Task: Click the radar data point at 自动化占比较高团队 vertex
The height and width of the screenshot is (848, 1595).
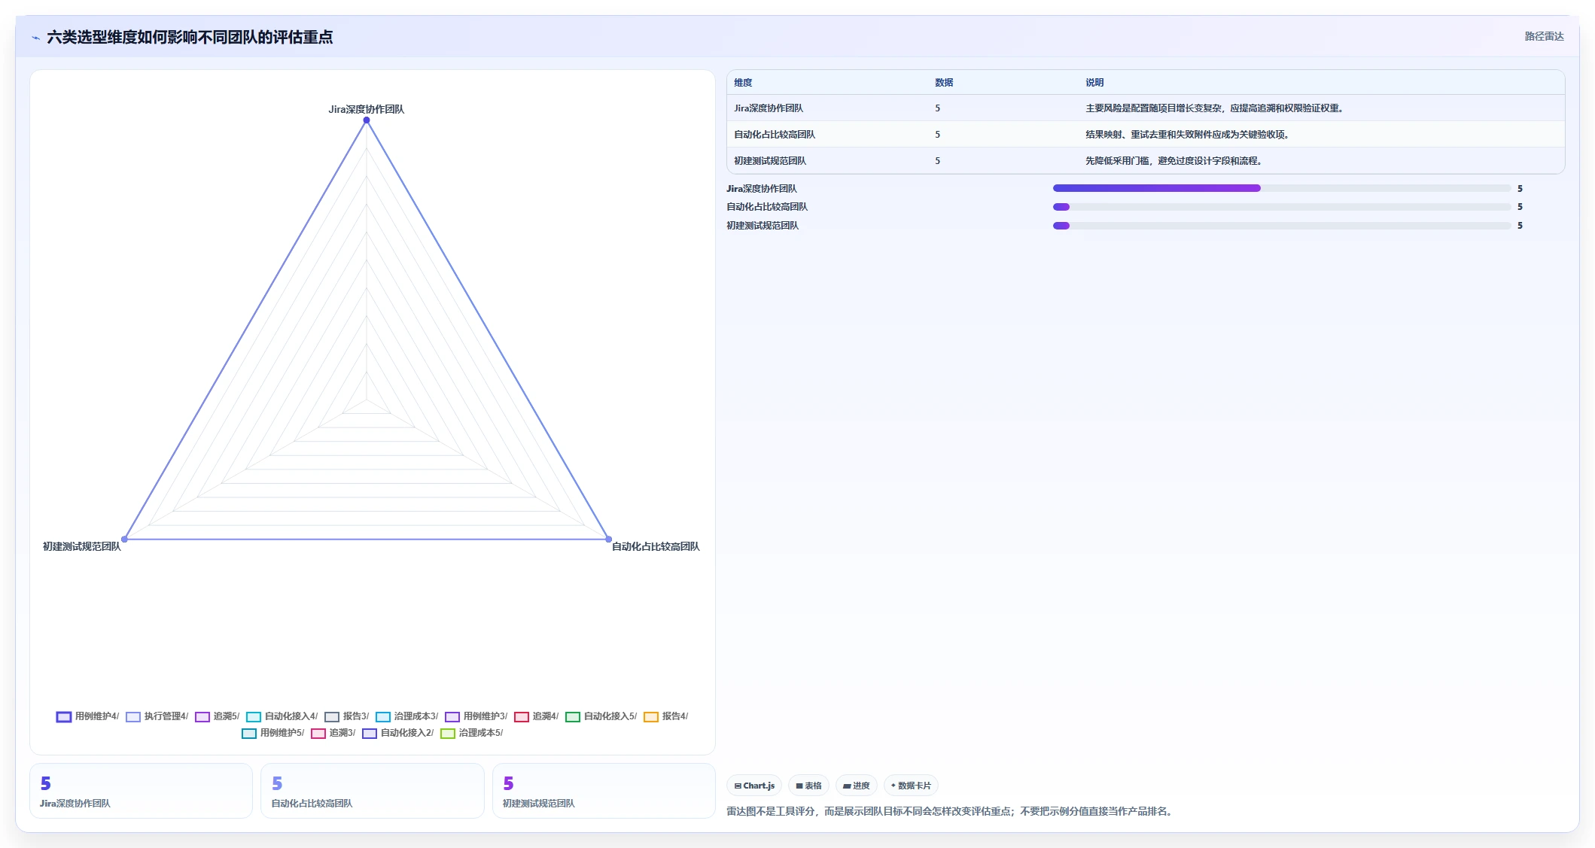Action: [608, 539]
